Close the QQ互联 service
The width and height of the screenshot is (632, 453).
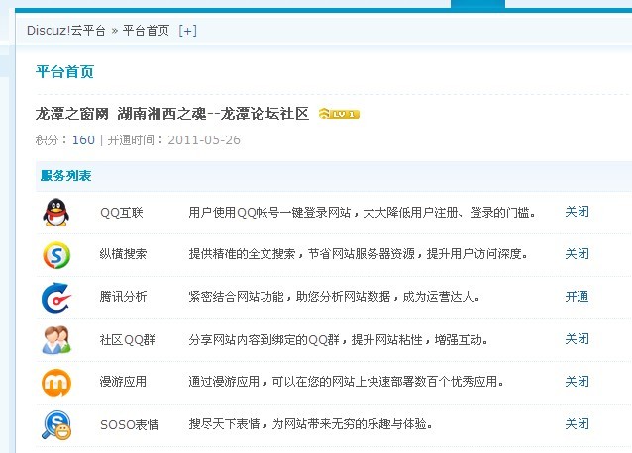point(577,212)
